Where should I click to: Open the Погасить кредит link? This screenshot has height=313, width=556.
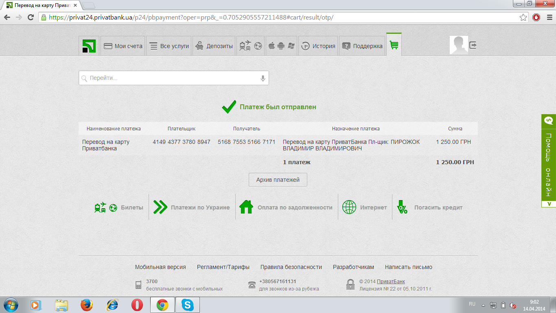[438, 207]
